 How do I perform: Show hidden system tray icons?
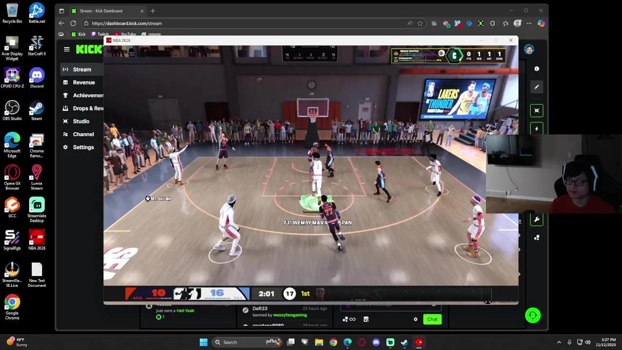click(x=559, y=342)
